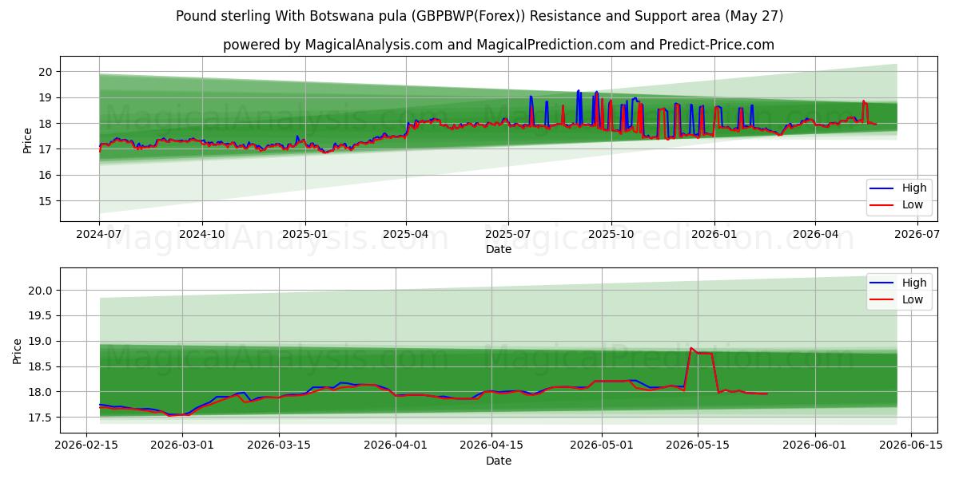Screen dimensions: 959x479
Task: Click the 2026-04-01 tick on bottom chart
Action: [x=396, y=446]
